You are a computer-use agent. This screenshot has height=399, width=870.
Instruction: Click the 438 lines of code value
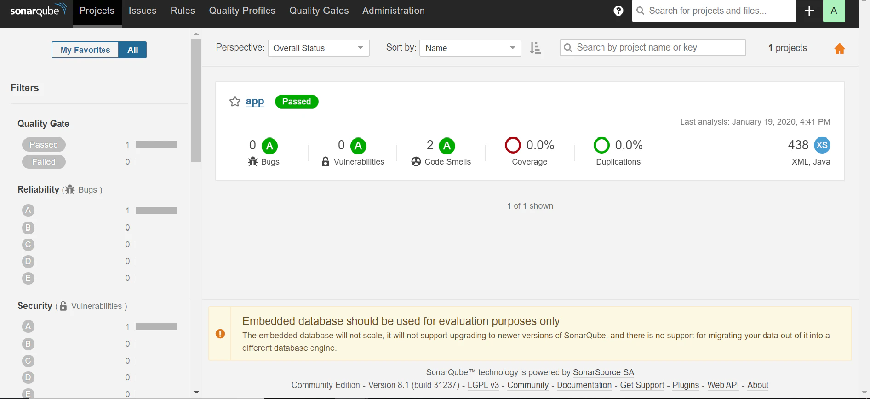[x=798, y=145]
